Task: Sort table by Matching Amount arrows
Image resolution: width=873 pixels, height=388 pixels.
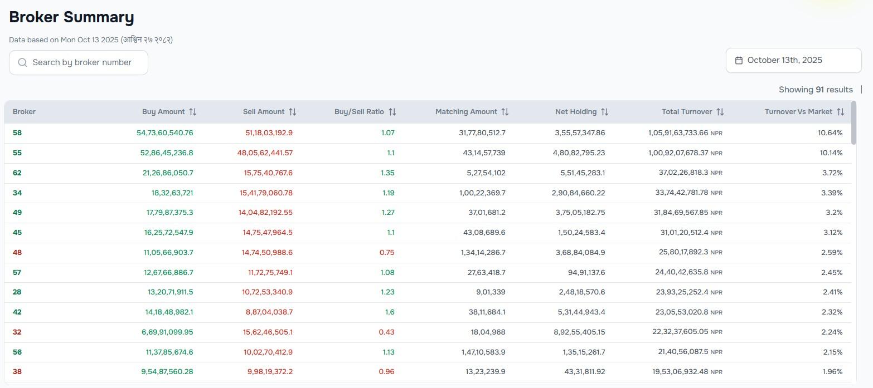Action: coord(505,112)
